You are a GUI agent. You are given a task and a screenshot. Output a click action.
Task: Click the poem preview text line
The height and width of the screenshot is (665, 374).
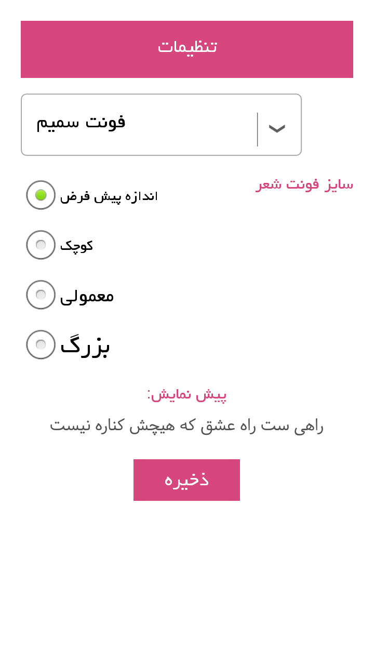(187, 425)
